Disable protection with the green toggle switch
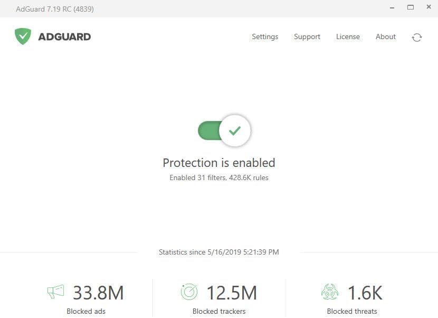This screenshot has width=438, height=318. 224,130
